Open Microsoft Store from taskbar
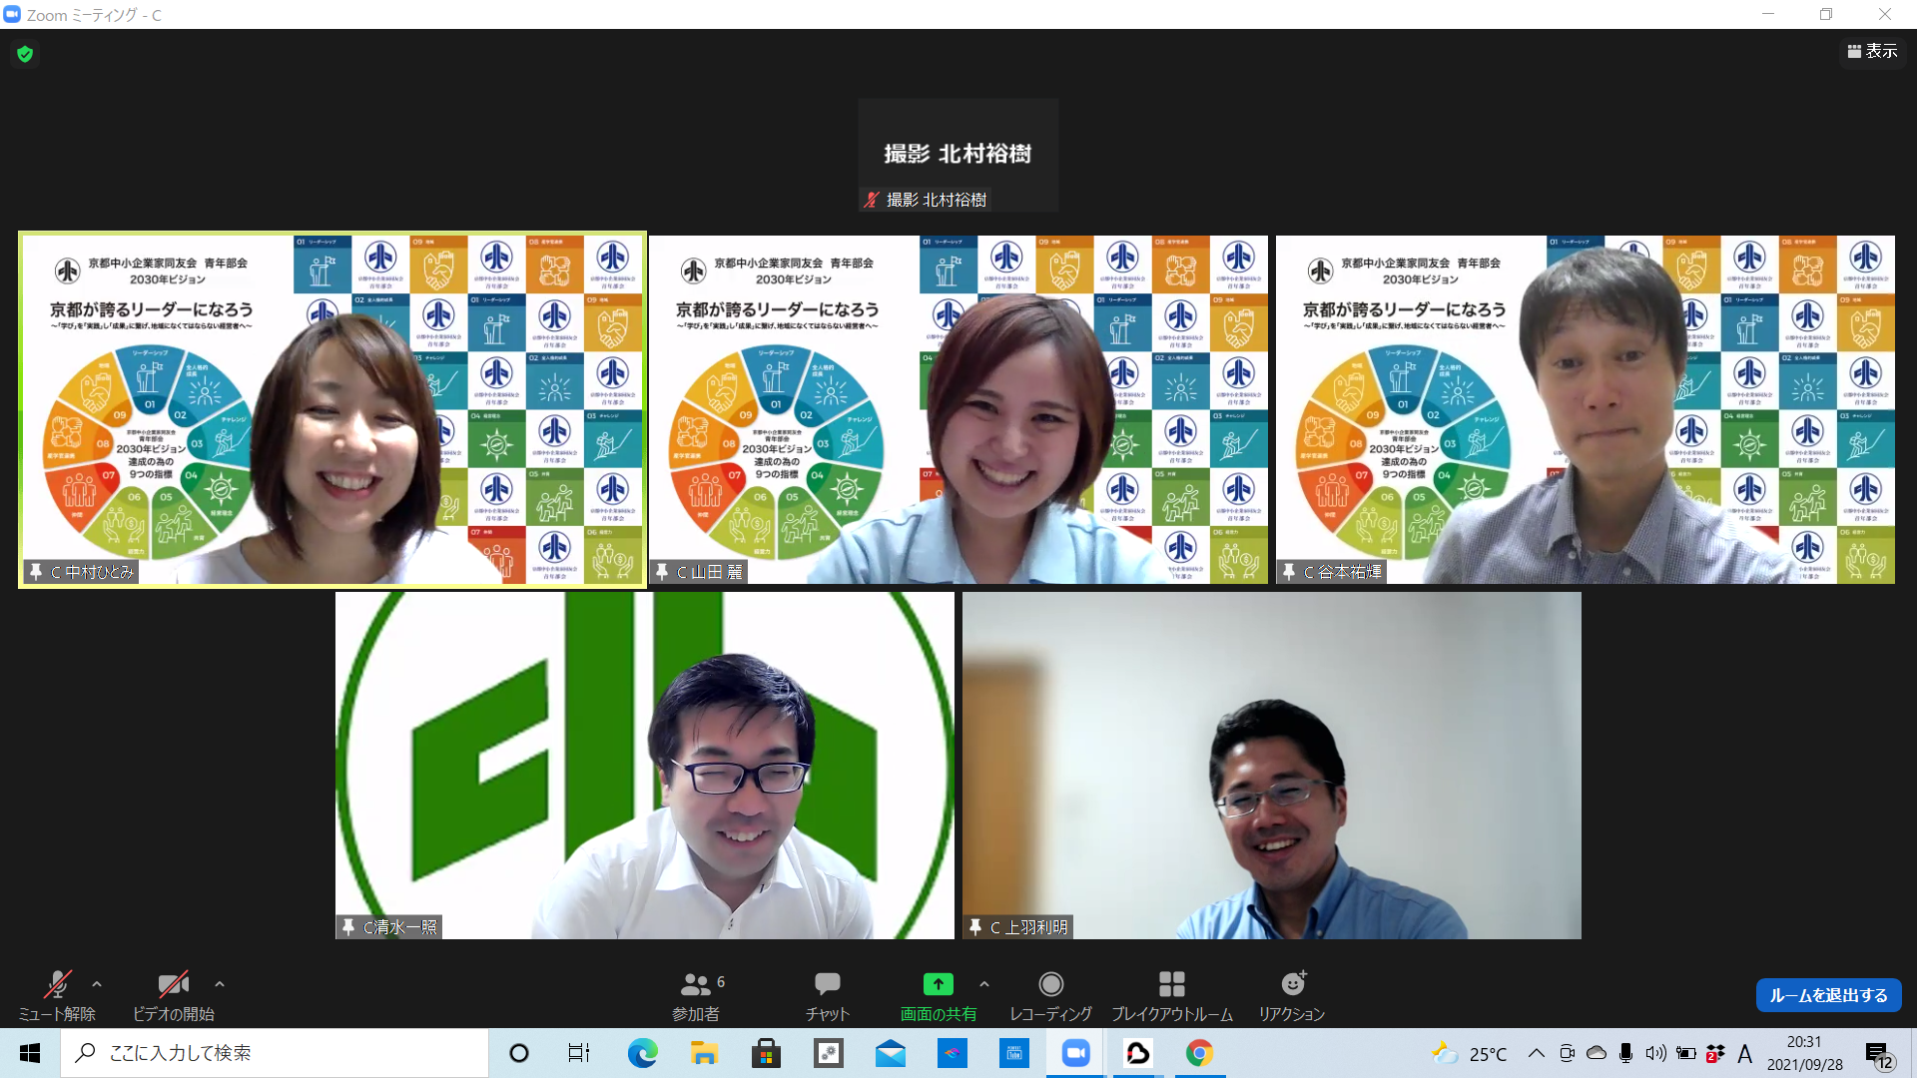The image size is (1917, 1078). (x=766, y=1053)
